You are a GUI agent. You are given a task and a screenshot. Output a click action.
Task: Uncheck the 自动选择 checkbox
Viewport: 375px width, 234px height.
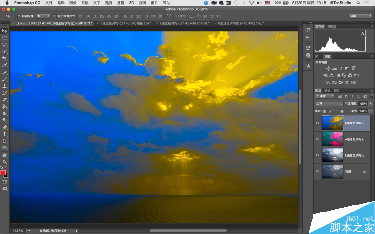click(19, 16)
